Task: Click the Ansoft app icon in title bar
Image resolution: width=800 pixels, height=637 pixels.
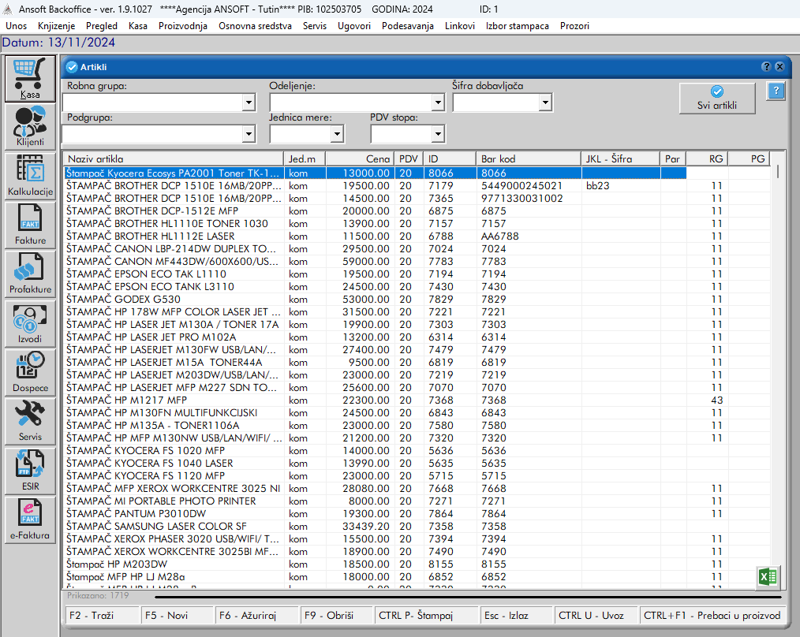Action: pyautogui.click(x=8, y=9)
